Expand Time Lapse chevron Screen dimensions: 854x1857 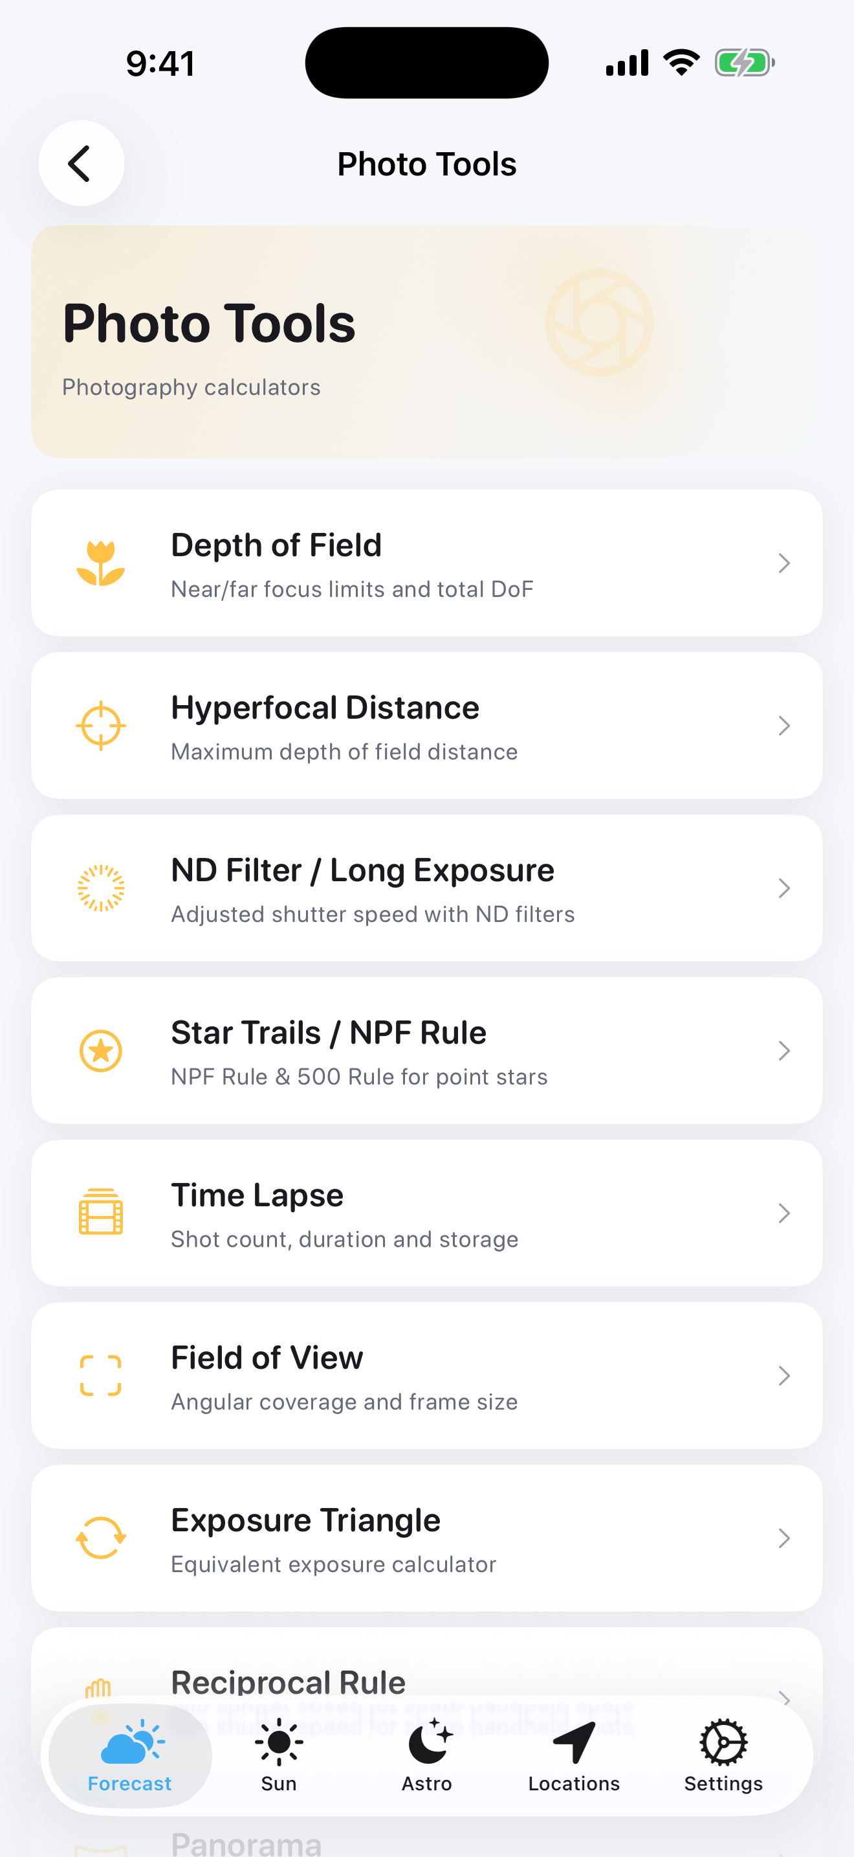[784, 1213]
